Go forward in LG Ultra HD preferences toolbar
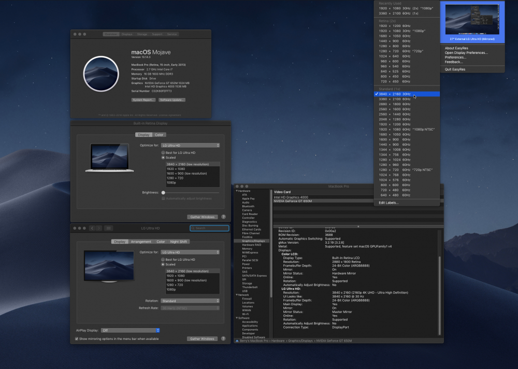Image resolution: width=518 pixels, height=369 pixels. tap(99, 228)
